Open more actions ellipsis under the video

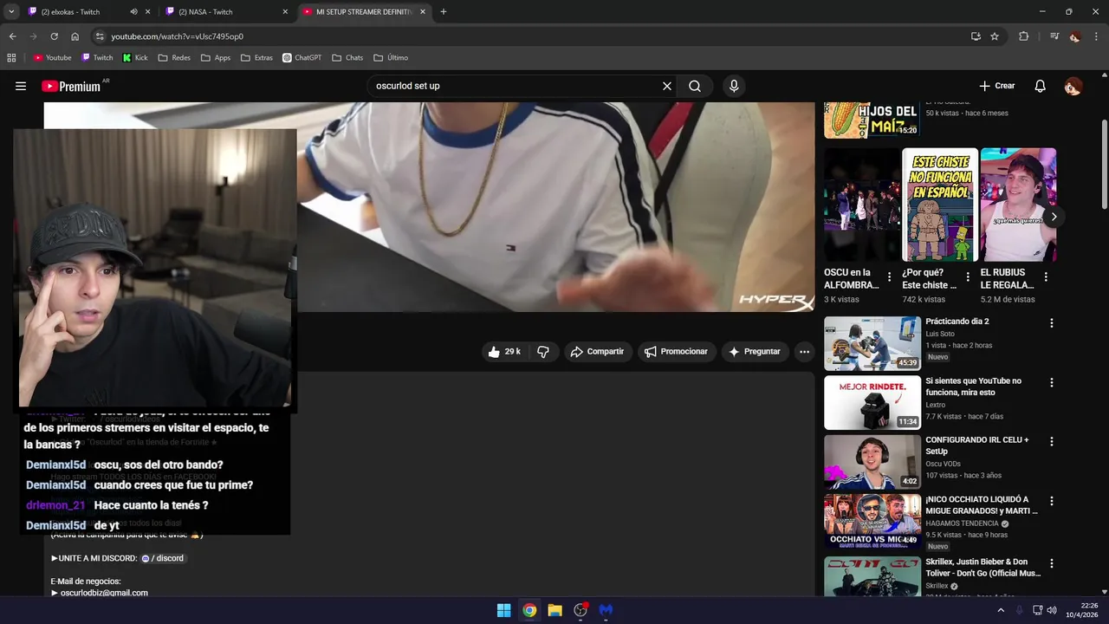[804, 352]
